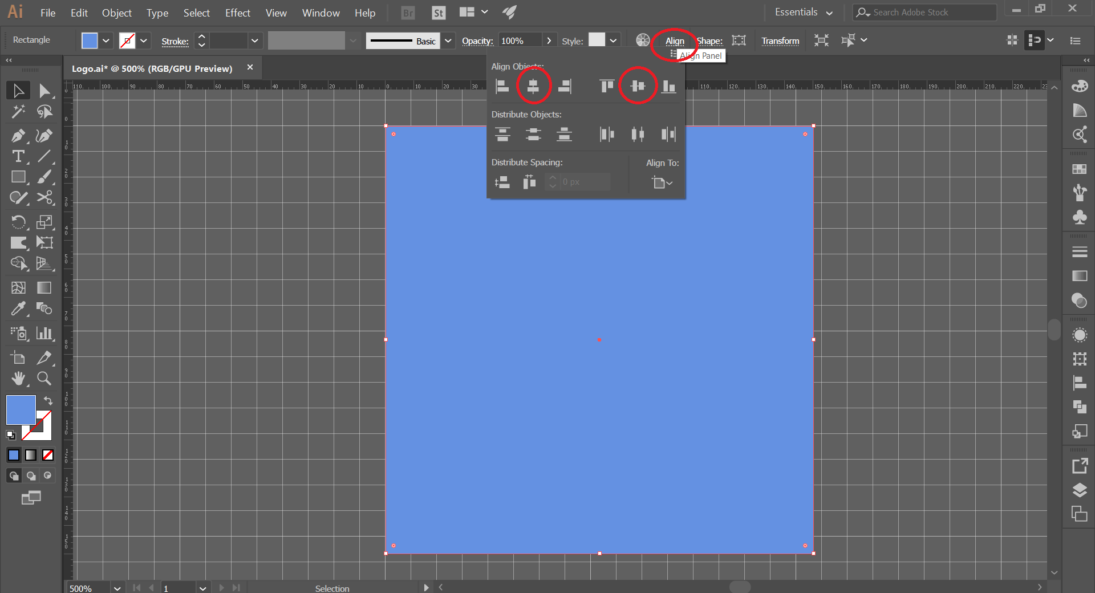
Task: Click the Shape properties link
Action: point(709,41)
